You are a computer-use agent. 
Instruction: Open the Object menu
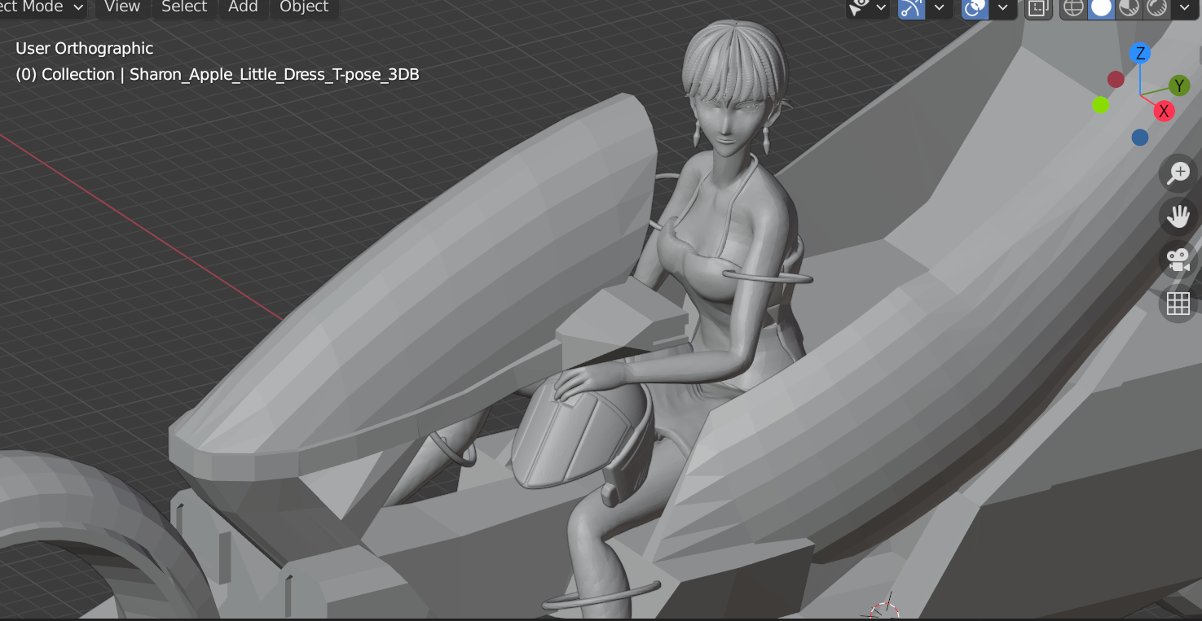coord(304,7)
